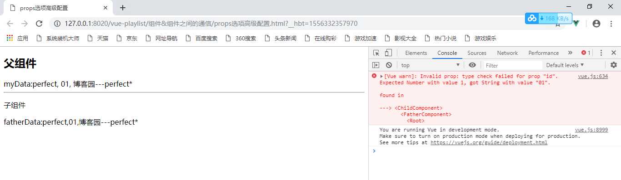Select the Console tab
This screenshot has width=621, height=180.
(x=447, y=53)
